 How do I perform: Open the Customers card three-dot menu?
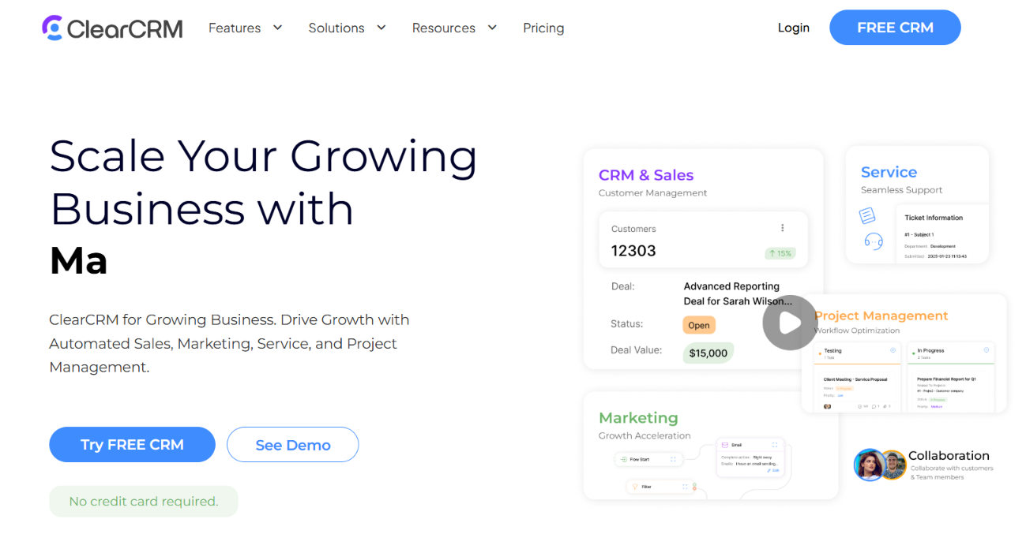click(783, 227)
